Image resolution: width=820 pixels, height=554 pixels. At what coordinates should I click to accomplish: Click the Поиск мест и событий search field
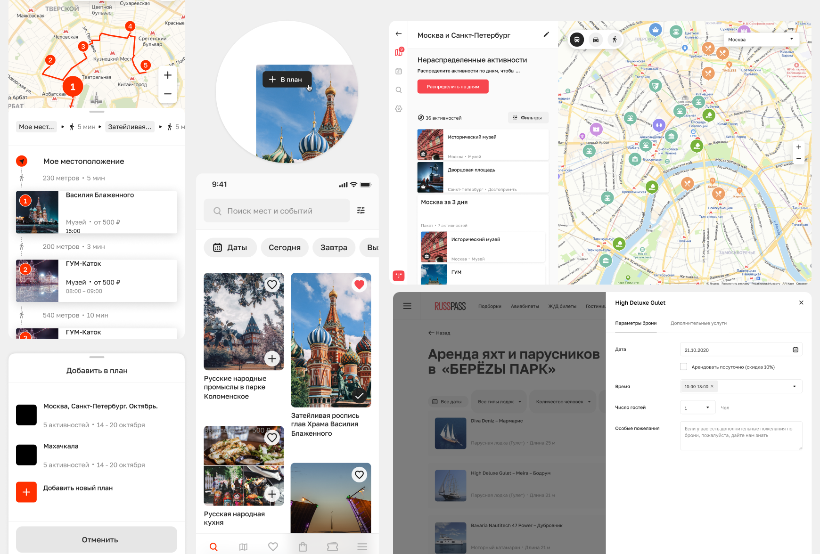[277, 211]
